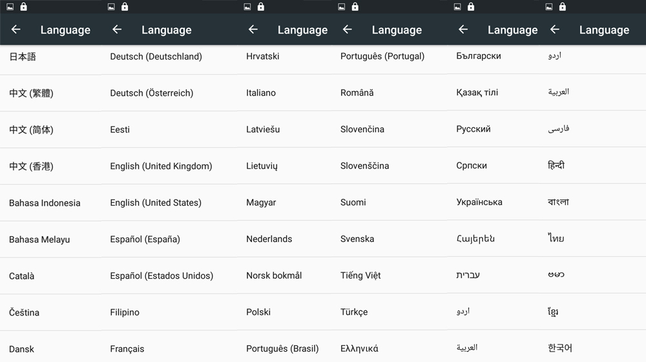Select Українська language

(x=479, y=203)
